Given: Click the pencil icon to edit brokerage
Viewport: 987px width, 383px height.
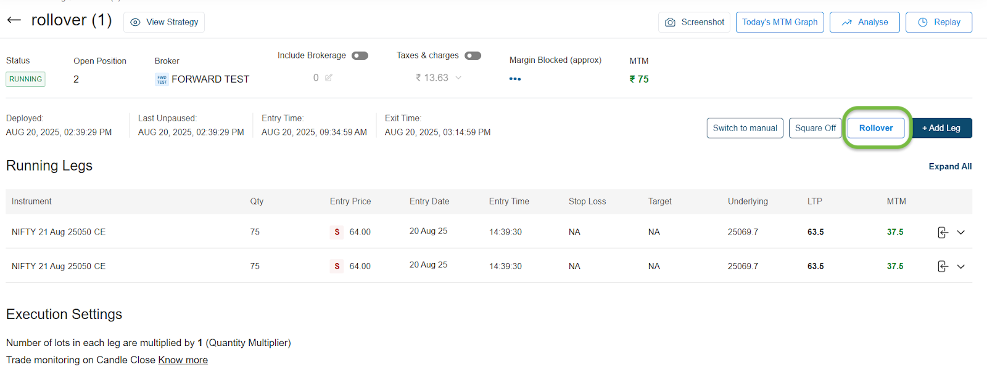Looking at the screenshot, I should (329, 78).
